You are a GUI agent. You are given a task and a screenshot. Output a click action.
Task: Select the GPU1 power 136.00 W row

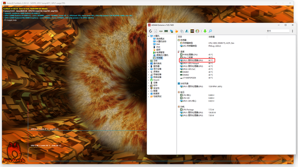pos(198,112)
